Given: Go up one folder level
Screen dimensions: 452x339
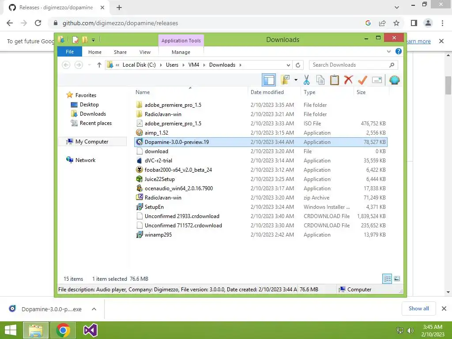Looking at the screenshot, I should tap(99, 65).
